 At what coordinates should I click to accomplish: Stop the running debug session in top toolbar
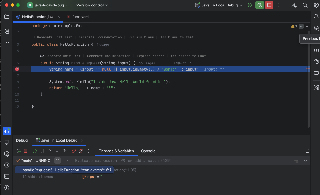click(269, 5)
